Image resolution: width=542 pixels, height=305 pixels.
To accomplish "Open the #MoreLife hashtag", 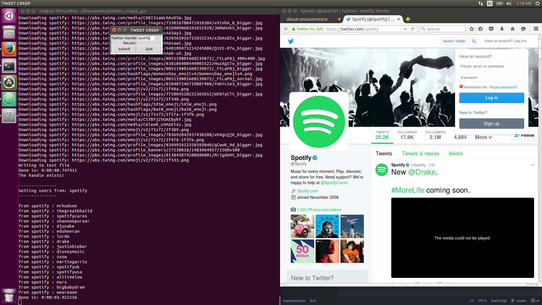I will pyautogui.click(x=408, y=190).
